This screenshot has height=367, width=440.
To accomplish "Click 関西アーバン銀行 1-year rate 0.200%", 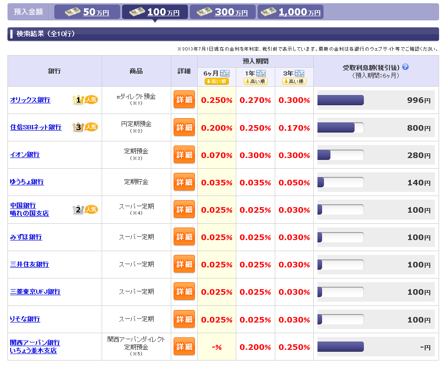I will tap(255, 348).
